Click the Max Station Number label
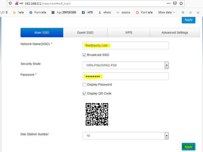This screenshot has width=203, height=152. coord(35,134)
